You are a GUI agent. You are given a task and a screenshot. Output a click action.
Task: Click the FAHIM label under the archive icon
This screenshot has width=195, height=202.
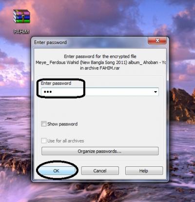coord(21,31)
